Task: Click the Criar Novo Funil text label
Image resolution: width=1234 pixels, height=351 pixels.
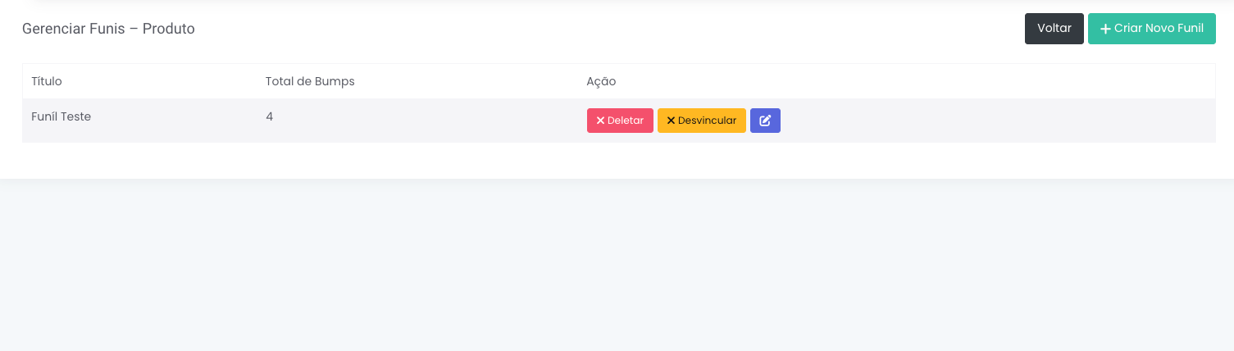Action: point(1159,29)
